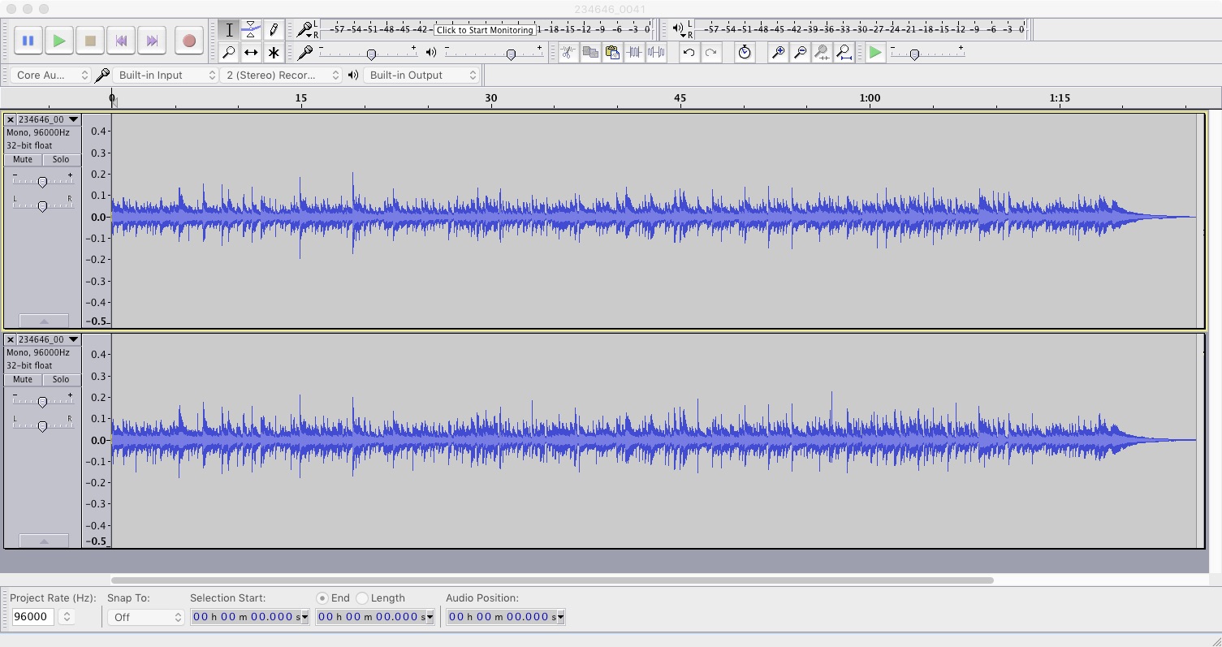Click the Fit project in window icon
The width and height of the screenshot is (1222, 647).
coord(844,52)
